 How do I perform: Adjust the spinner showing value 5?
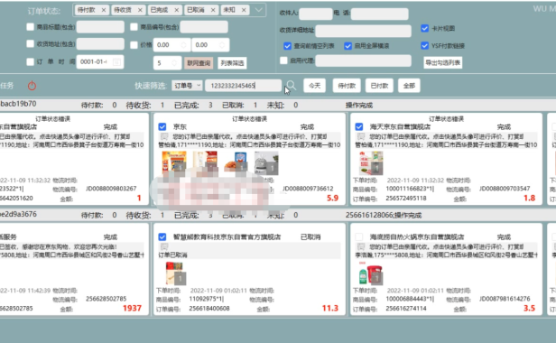pos(174,63)
